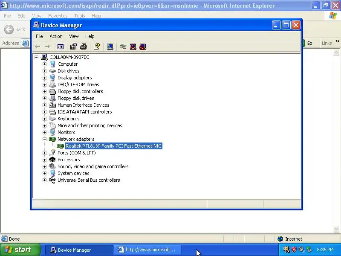Click the Realtek NIC device icon
Image resolution: width=341 pixels, height=256 pixels.
pos(60,146)
